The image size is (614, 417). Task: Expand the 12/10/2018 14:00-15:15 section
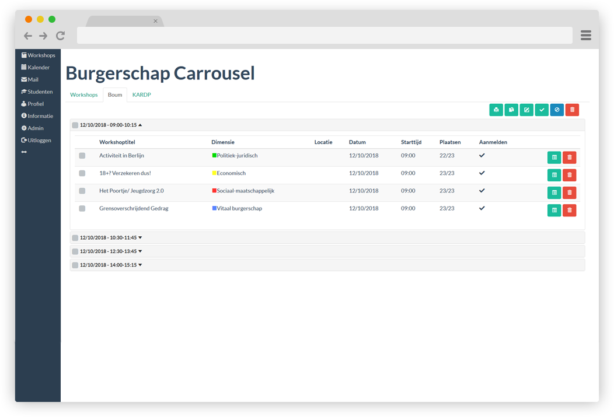[111, 265]
